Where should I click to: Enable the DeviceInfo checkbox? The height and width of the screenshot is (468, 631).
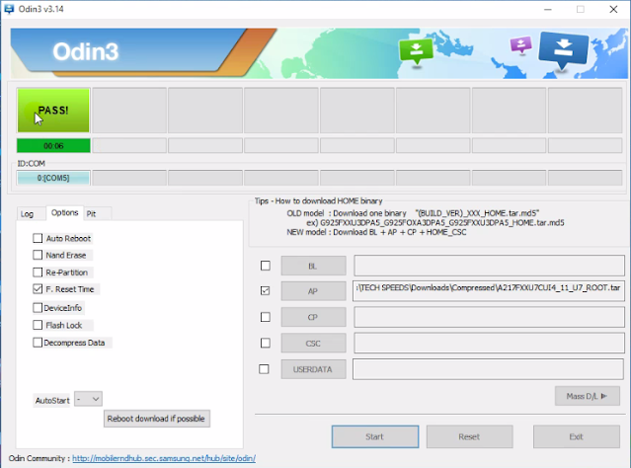coord(38,308)
